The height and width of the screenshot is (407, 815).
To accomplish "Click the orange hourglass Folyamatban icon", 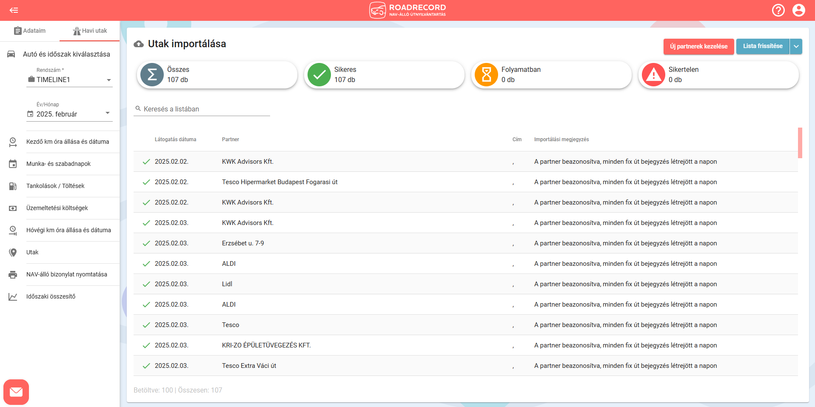I will [x=486, y=75].
